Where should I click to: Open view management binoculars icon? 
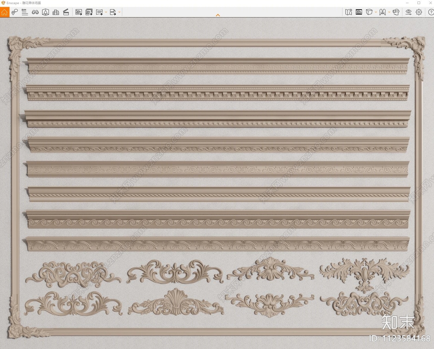35,12
